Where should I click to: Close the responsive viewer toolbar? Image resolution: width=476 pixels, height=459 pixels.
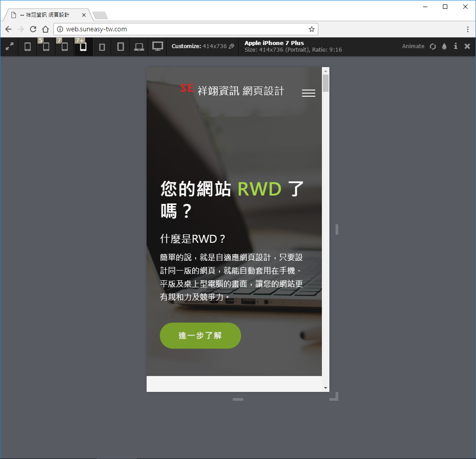tap(467, 46)
